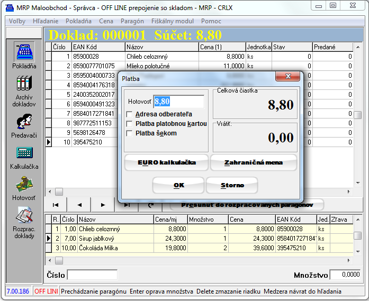Go to first record navigation arrow

56,205
